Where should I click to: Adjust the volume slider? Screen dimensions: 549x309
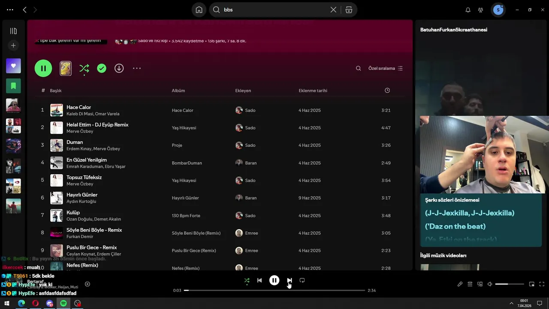point(510,284)
